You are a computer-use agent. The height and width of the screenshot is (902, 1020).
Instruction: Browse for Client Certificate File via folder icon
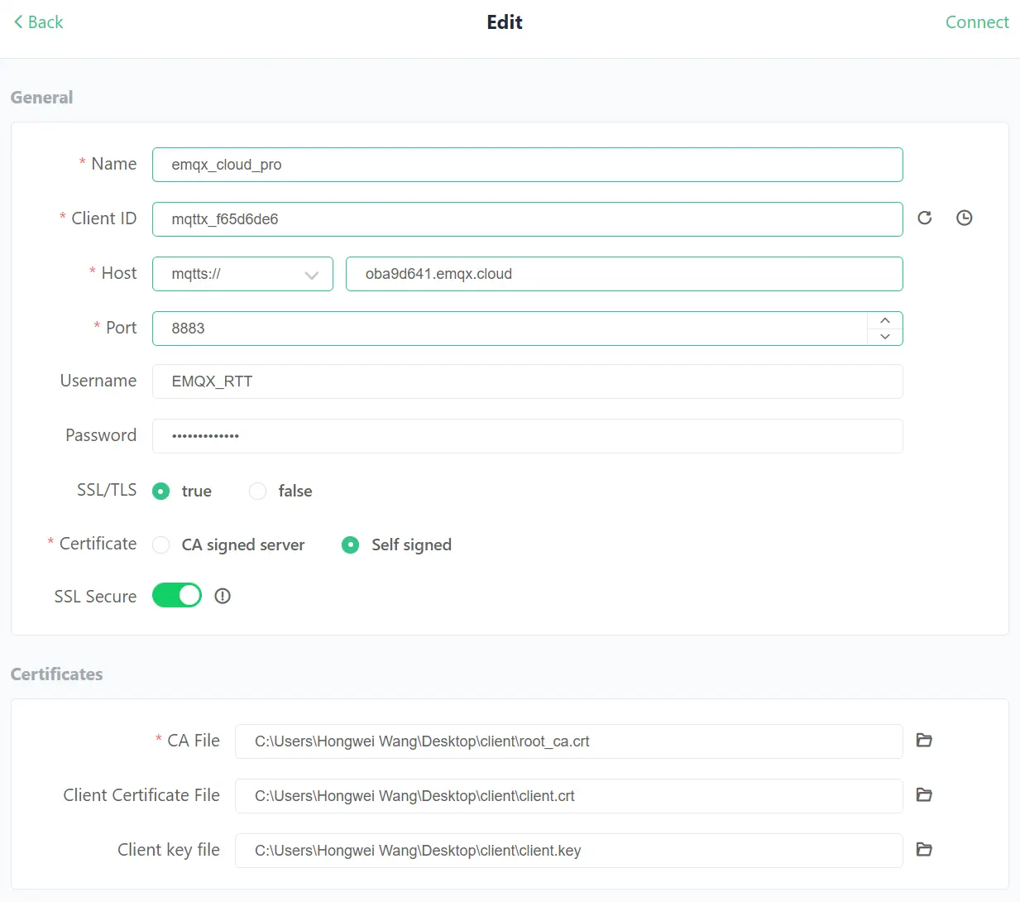click(924, 794)
